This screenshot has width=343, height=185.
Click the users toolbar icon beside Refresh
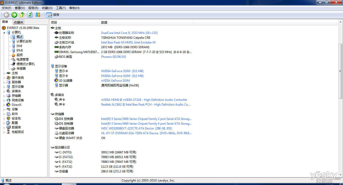coord(38,15)
